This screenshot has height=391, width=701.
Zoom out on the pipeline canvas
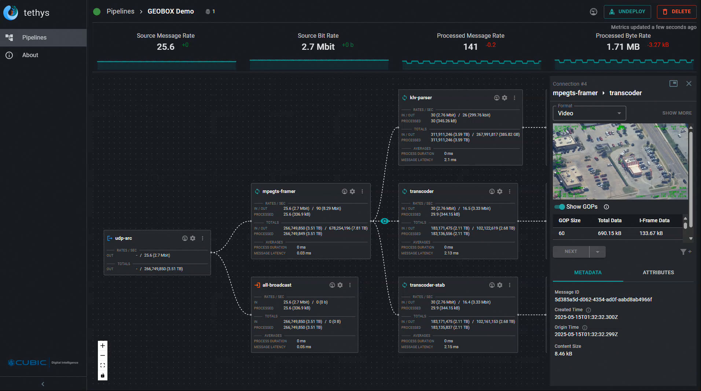pyautogui.click(x=103, y=355)
